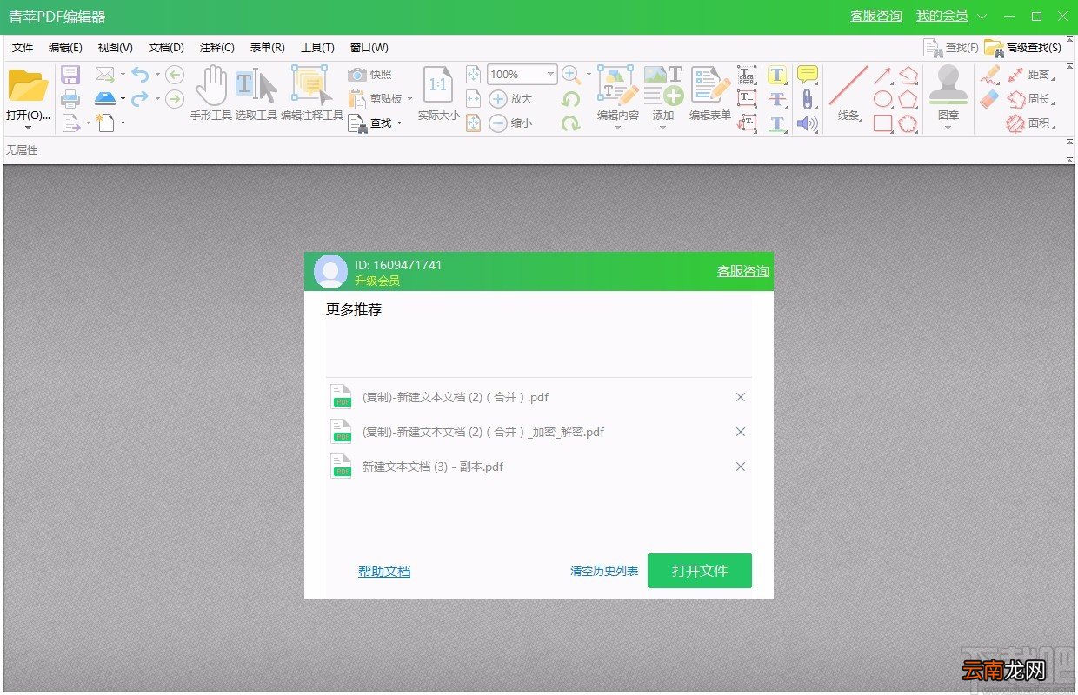
Task: Click the Redo arrow icon
Action: [x=140, y=99]
